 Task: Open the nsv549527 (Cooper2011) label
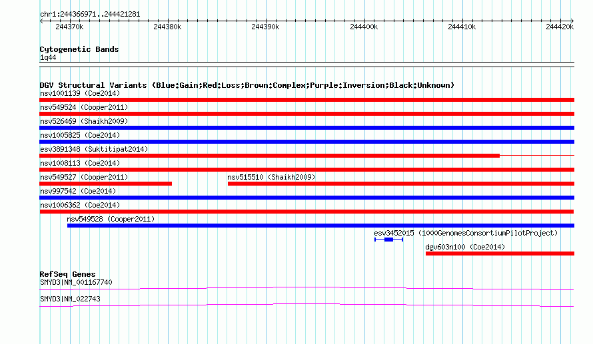point(84,177)
